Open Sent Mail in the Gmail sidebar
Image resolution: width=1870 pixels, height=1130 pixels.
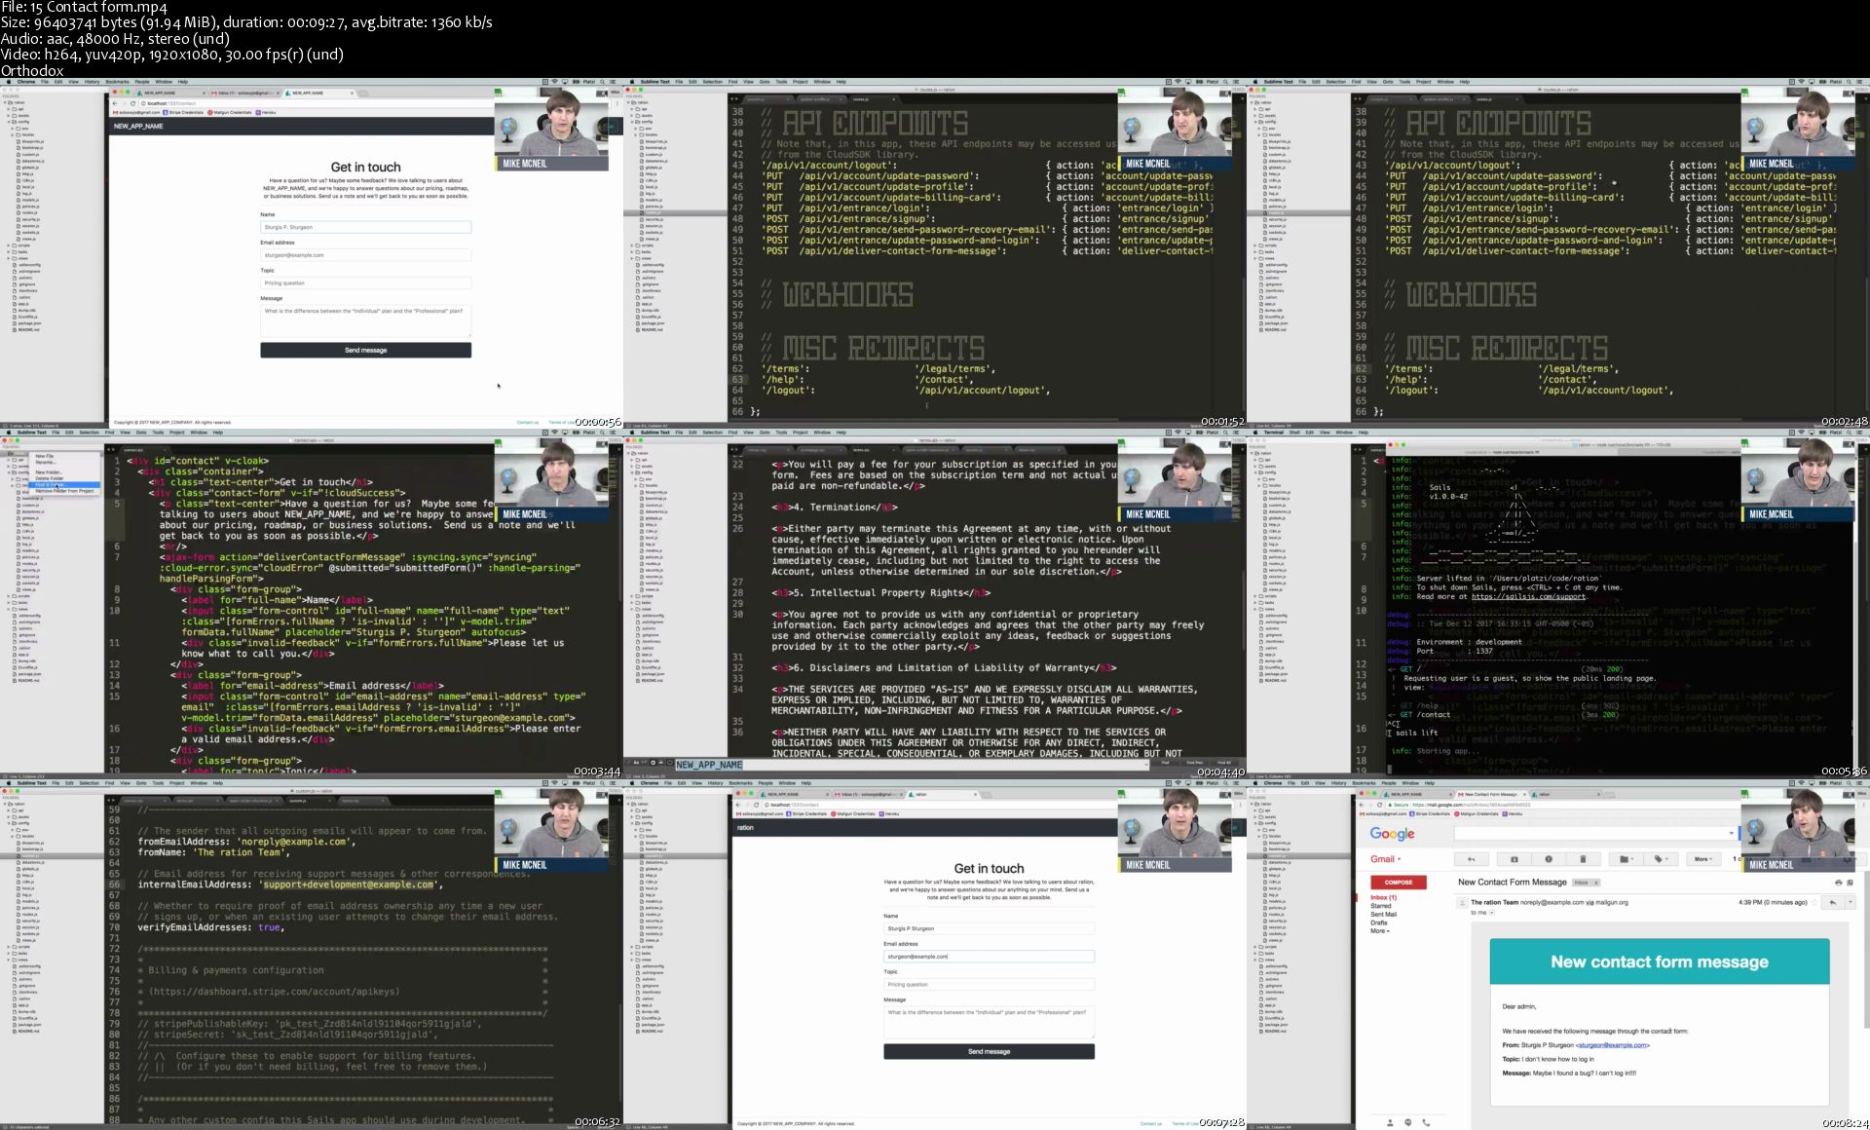pyautogui.click(x=1384, y=915)
